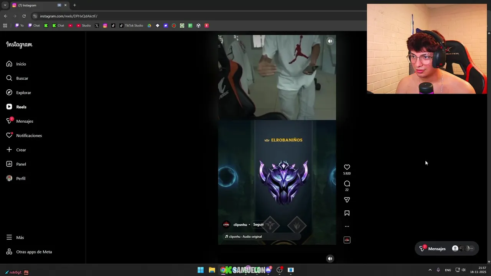The image size is (491, 276).
Task: Open the audio thumbnail below the options dots
Action: (x=347, y=240)
